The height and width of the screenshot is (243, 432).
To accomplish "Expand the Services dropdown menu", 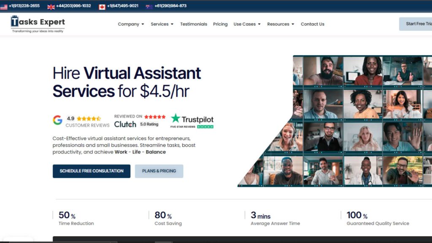I will click(x=162, y=24).
